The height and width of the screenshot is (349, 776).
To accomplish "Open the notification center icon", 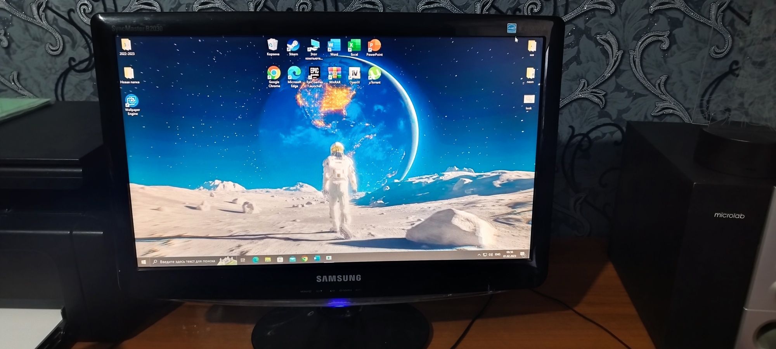I will (x=523, y=254).
